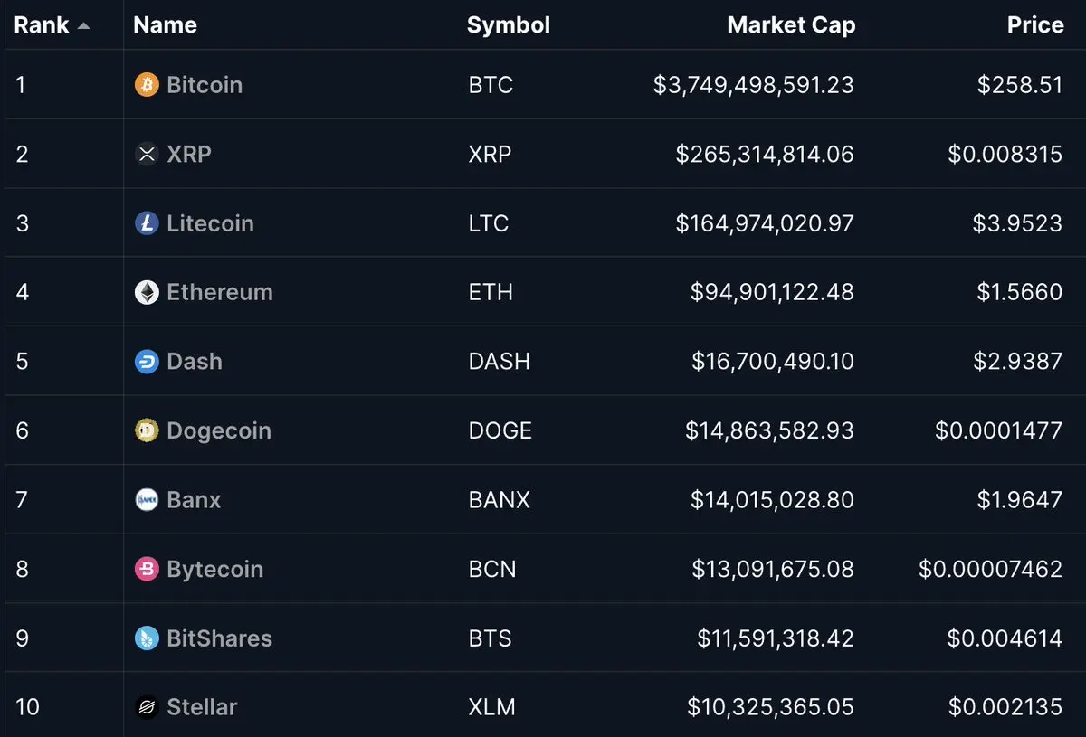Click the blue Dash logo icon
Viewport: 1086px width, 737px height.
tap(147, 362)
